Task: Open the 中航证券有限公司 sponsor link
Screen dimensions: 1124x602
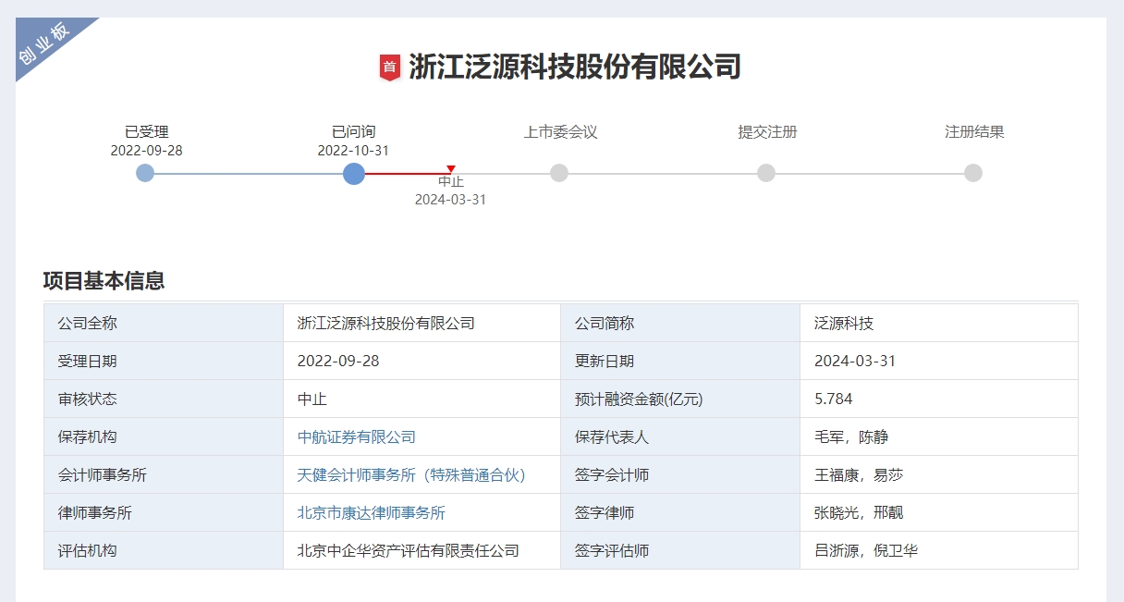Action: coord(357,437)
